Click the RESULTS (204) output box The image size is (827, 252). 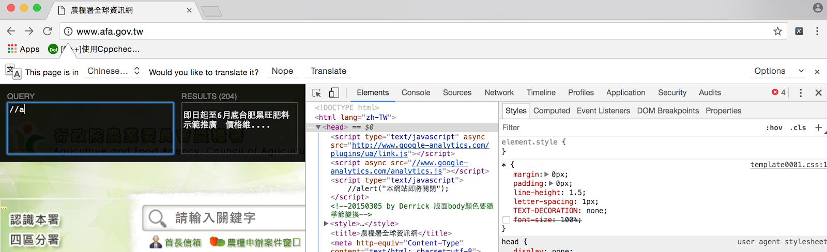click(239, 128)
